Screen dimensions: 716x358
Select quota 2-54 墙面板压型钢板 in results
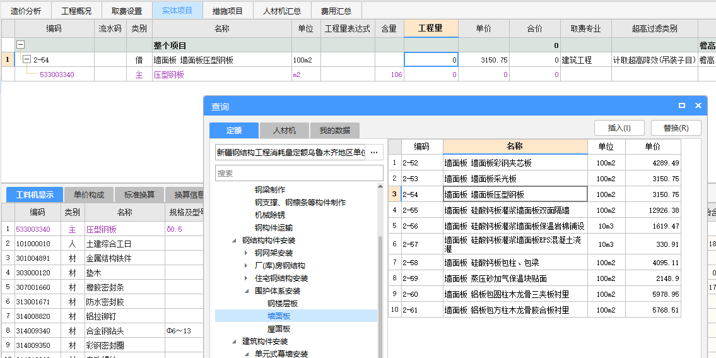pyautogui.click(x=534, y=194)
